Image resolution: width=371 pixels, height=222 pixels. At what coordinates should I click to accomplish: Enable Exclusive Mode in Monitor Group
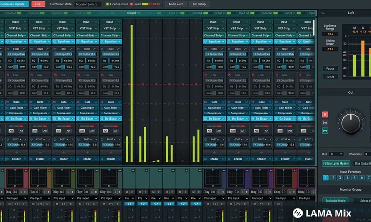[x=336, y=200]
